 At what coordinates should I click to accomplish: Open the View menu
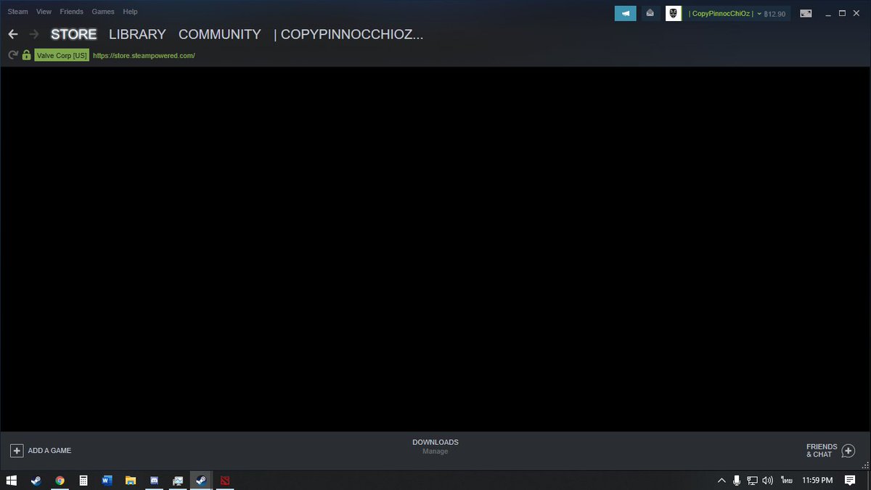click(44, 12)
